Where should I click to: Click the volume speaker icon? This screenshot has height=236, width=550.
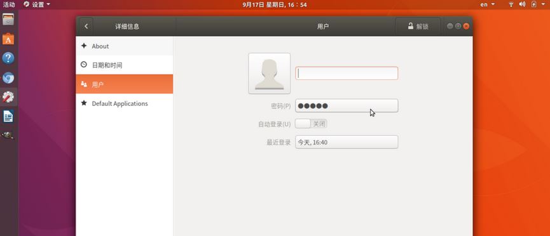click(522, 4)
